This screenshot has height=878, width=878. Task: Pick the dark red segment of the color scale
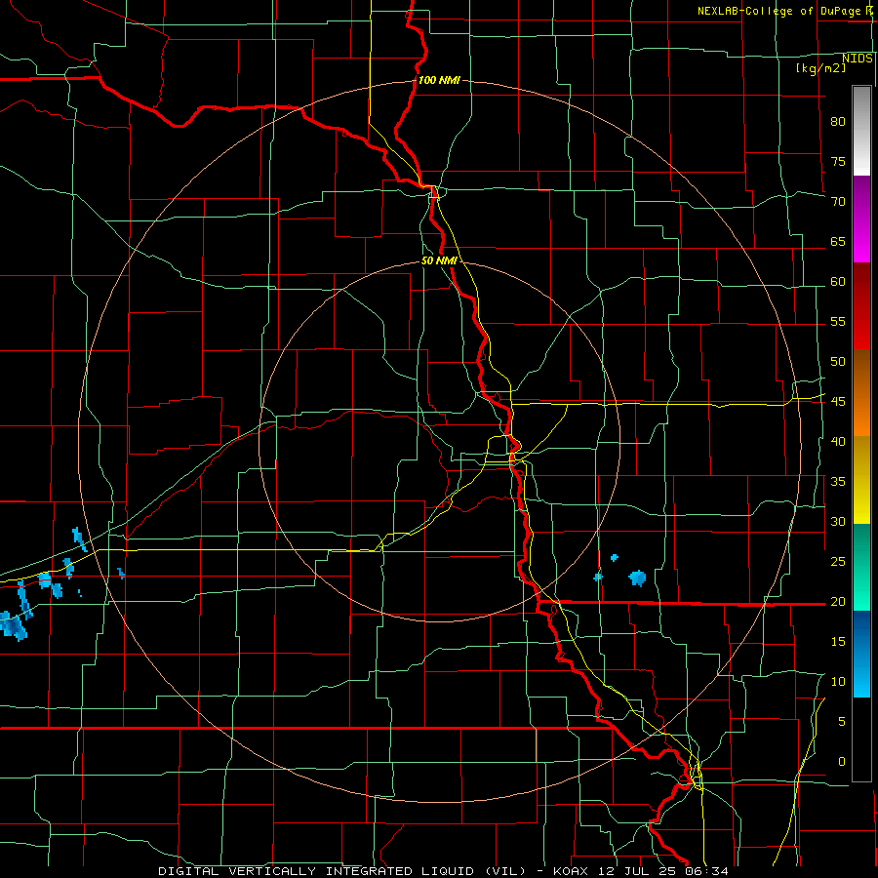(x=861, y=305)
